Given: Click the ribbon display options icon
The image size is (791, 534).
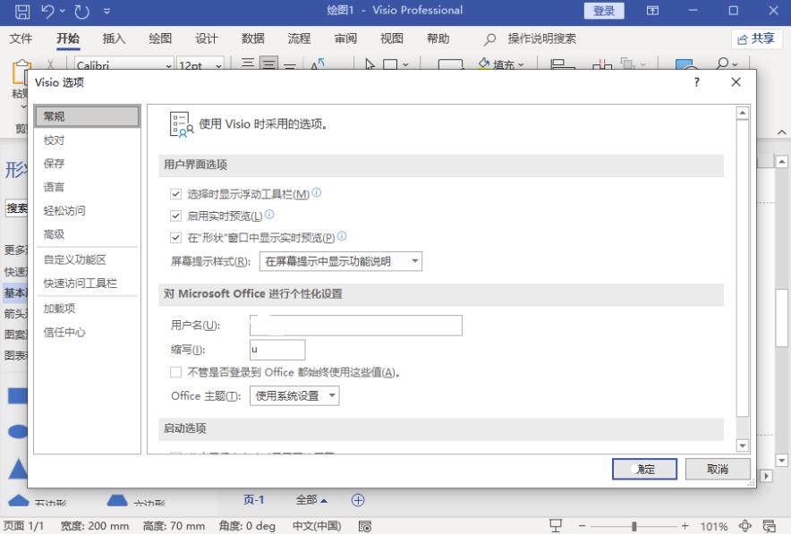Looking at the screenshot, I should tap(653, 11).
